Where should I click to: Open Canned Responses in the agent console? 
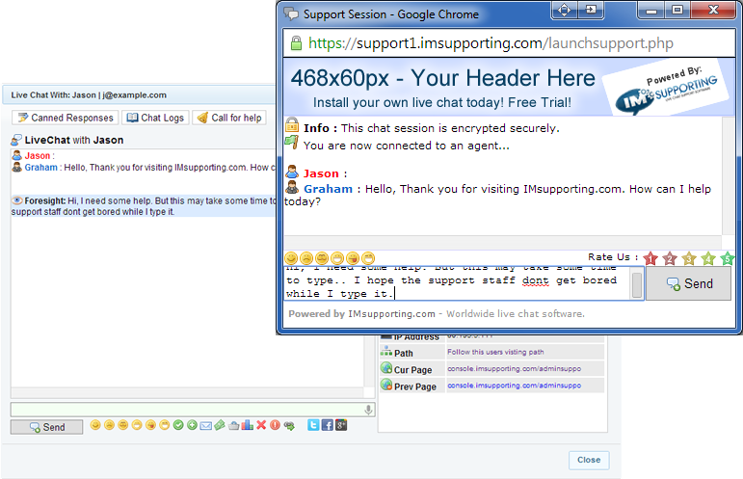[x=66, y=118]
